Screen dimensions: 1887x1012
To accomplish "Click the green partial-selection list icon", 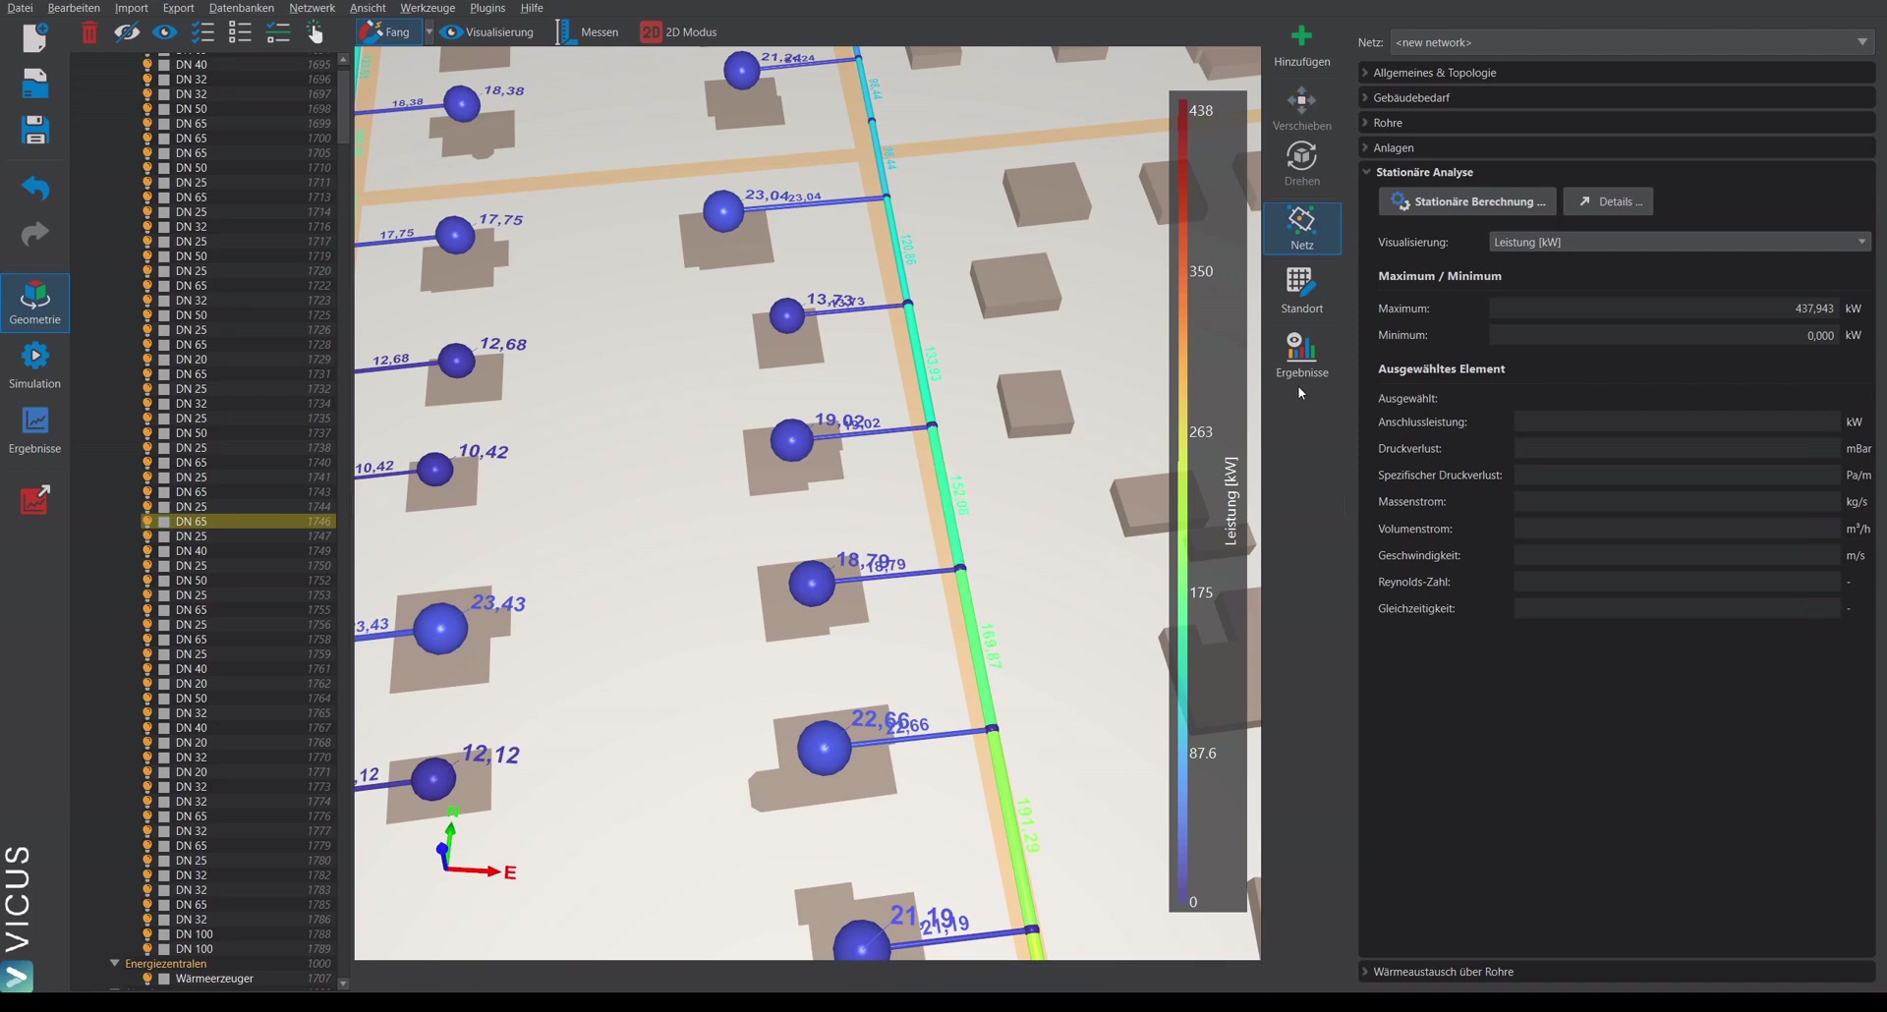I will [278, 32].
